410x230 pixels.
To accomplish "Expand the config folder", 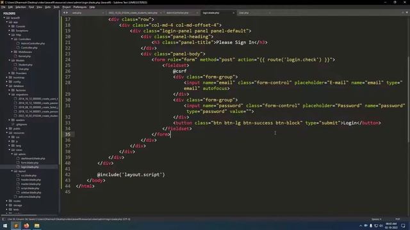I will point(7,82).
